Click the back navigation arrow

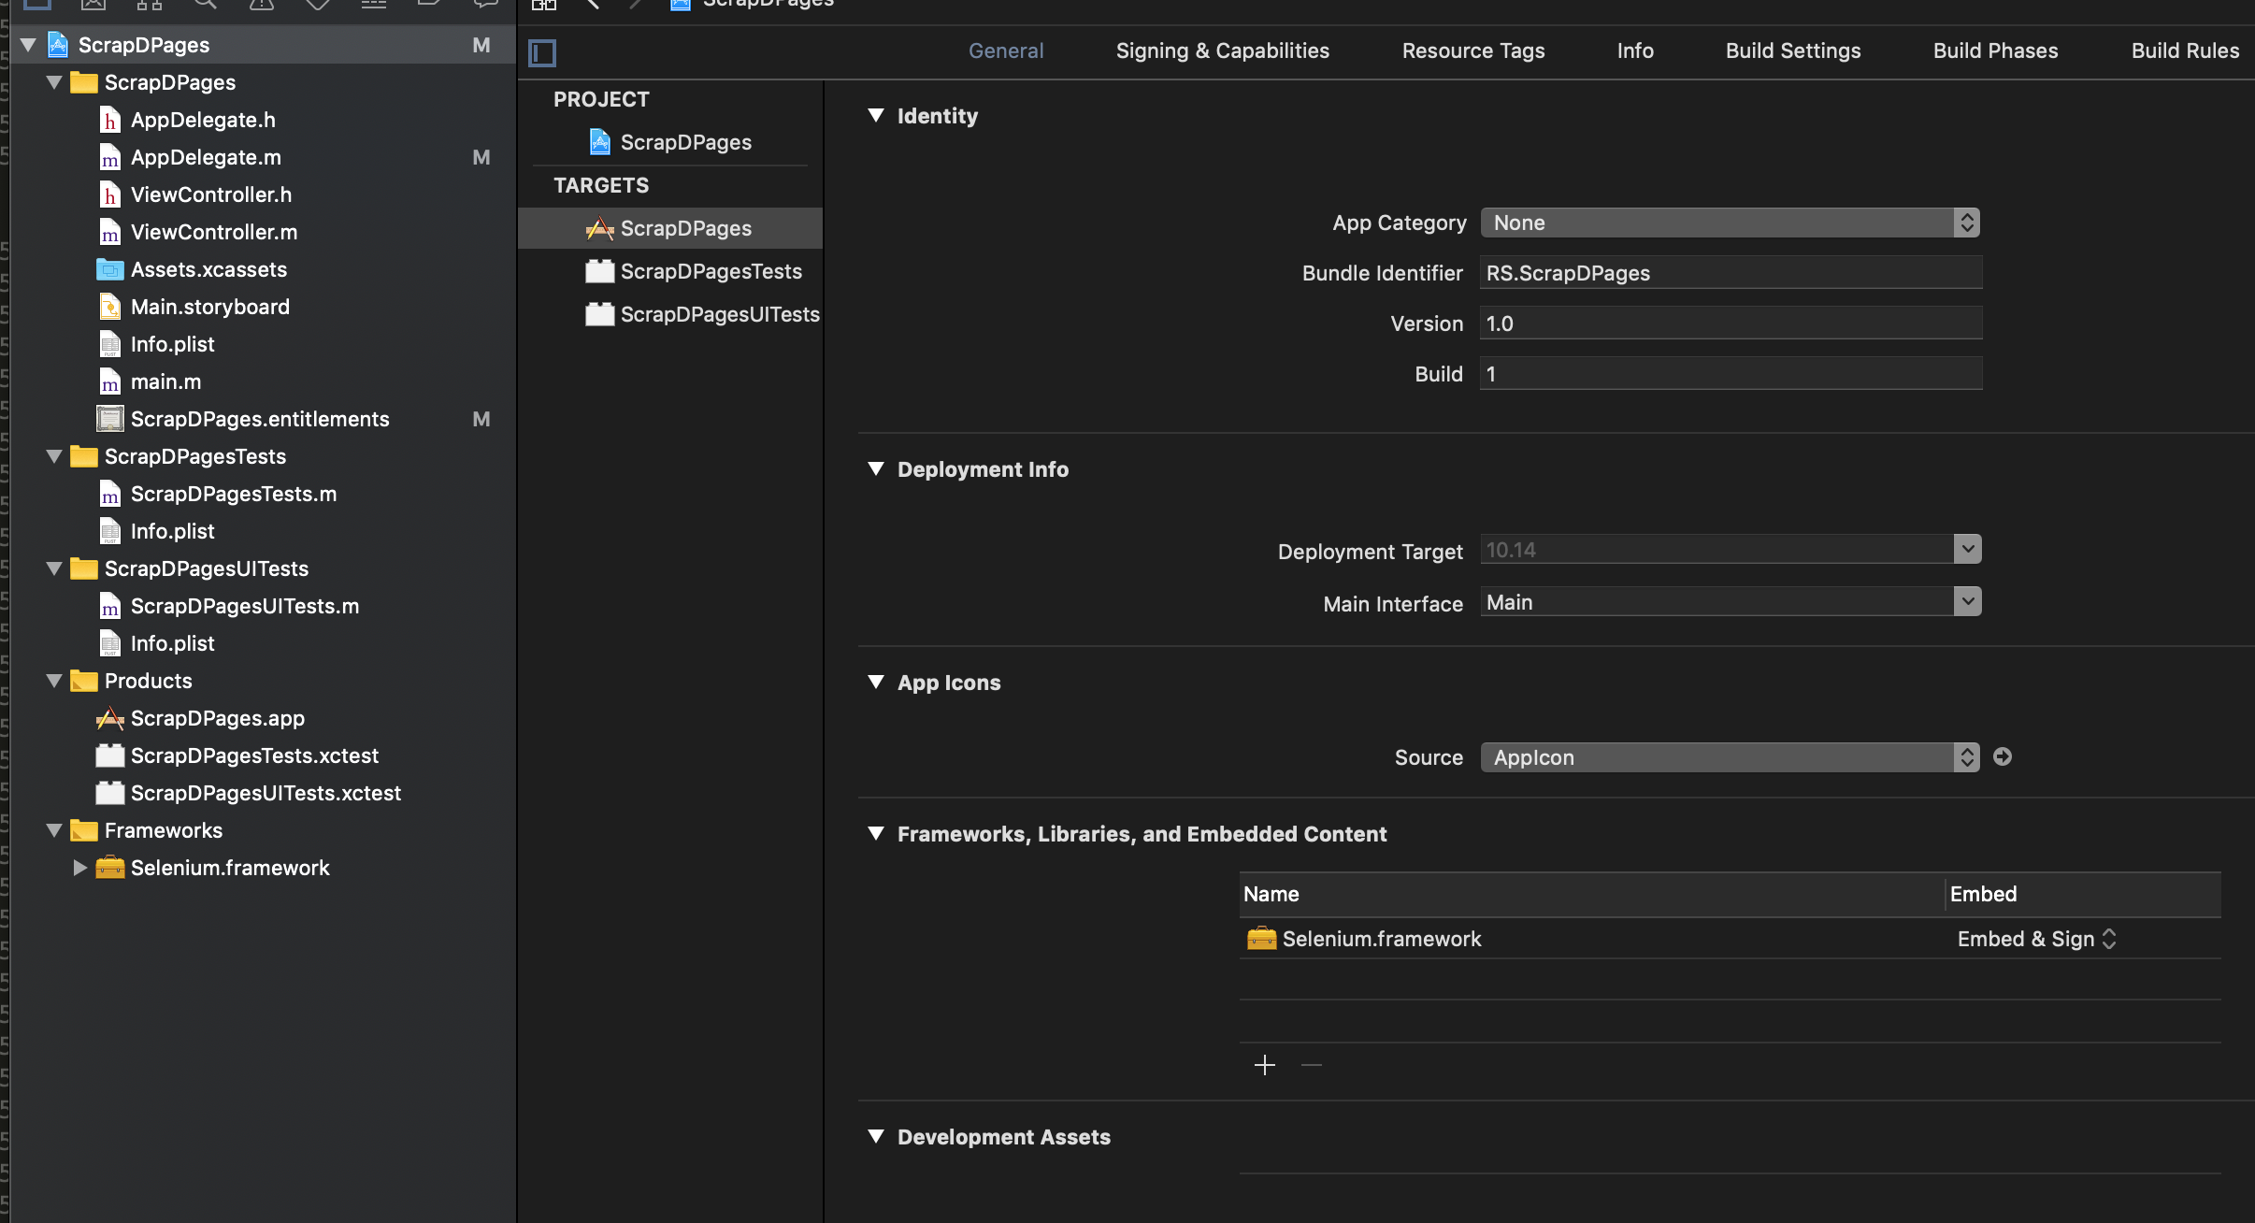[x=594, y=4]
